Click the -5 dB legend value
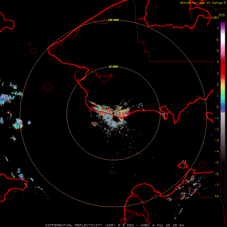 tap(217, 163)
